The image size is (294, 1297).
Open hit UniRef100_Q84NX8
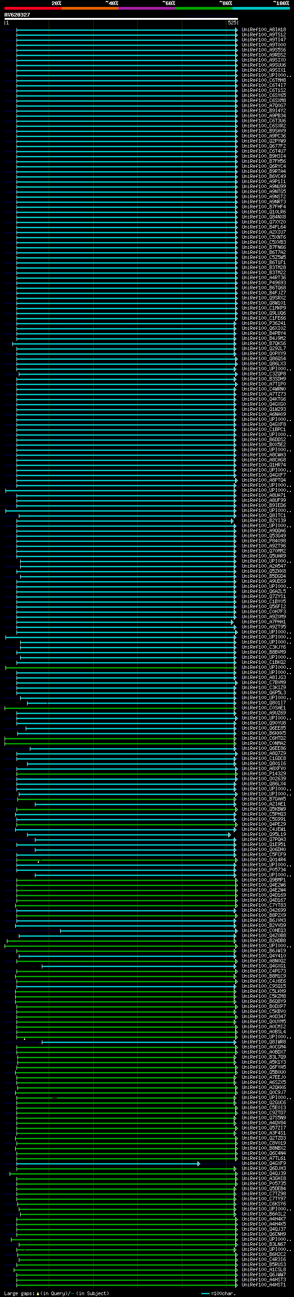coord(263,217)
